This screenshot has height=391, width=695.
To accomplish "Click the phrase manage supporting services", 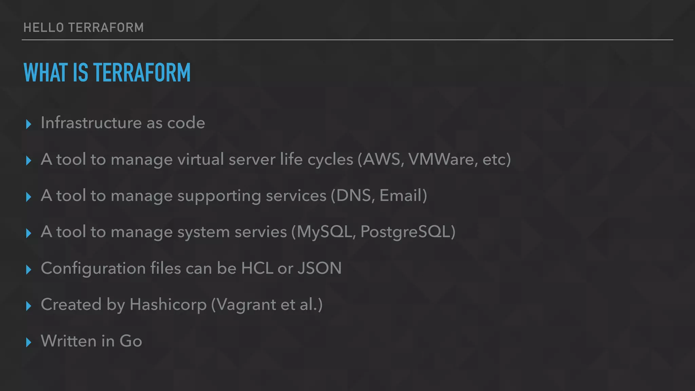I will [x=219, y=196].
